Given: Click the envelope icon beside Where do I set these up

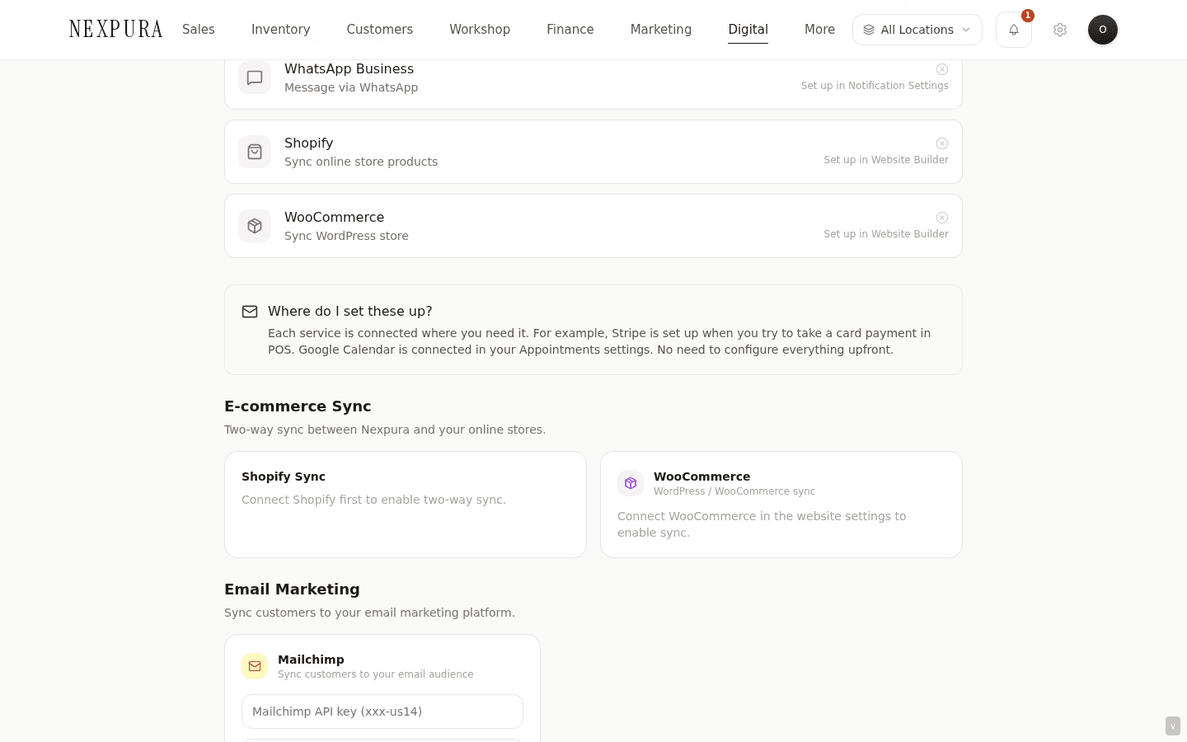Looking at the screenshot, I should pos(250,312).
